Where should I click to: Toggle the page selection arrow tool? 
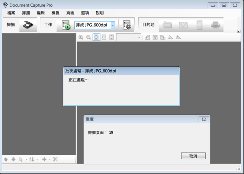coord(21,159)
